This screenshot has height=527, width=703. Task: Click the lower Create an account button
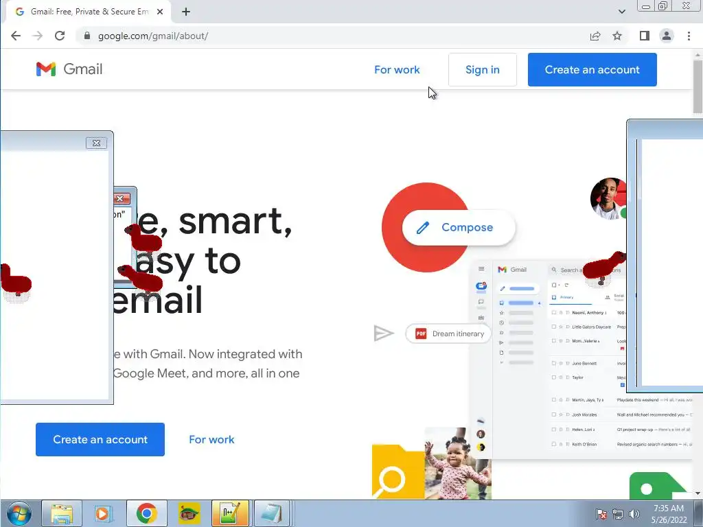coord(100,439)
